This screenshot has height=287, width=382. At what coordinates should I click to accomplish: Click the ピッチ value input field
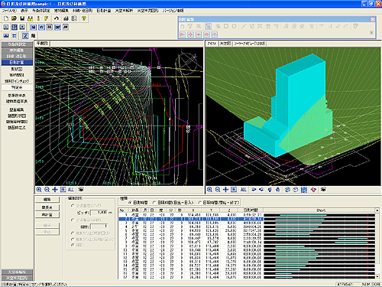[x=99, y=213]
